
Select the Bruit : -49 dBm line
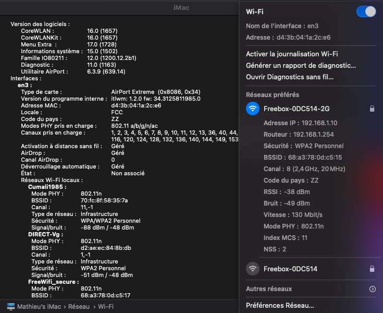(287, 203)
